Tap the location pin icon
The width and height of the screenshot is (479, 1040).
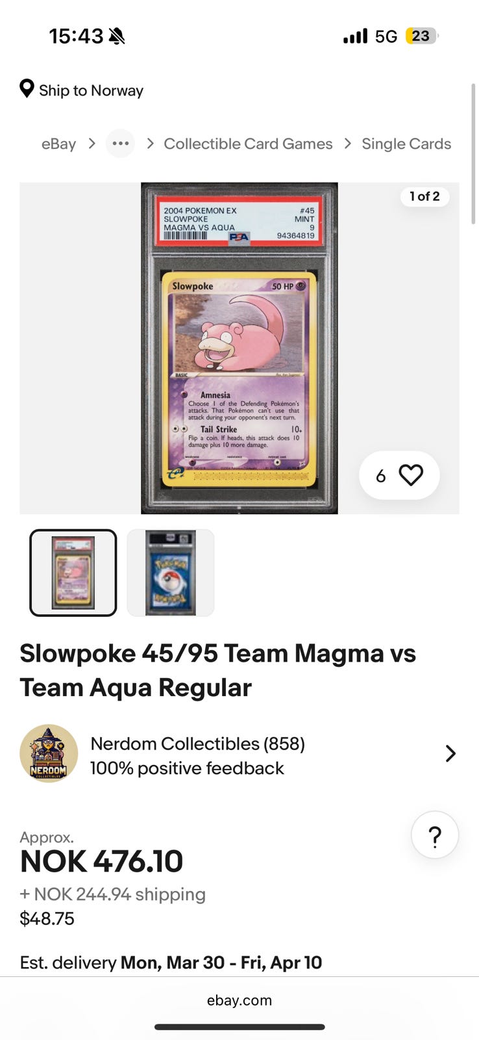27,89
